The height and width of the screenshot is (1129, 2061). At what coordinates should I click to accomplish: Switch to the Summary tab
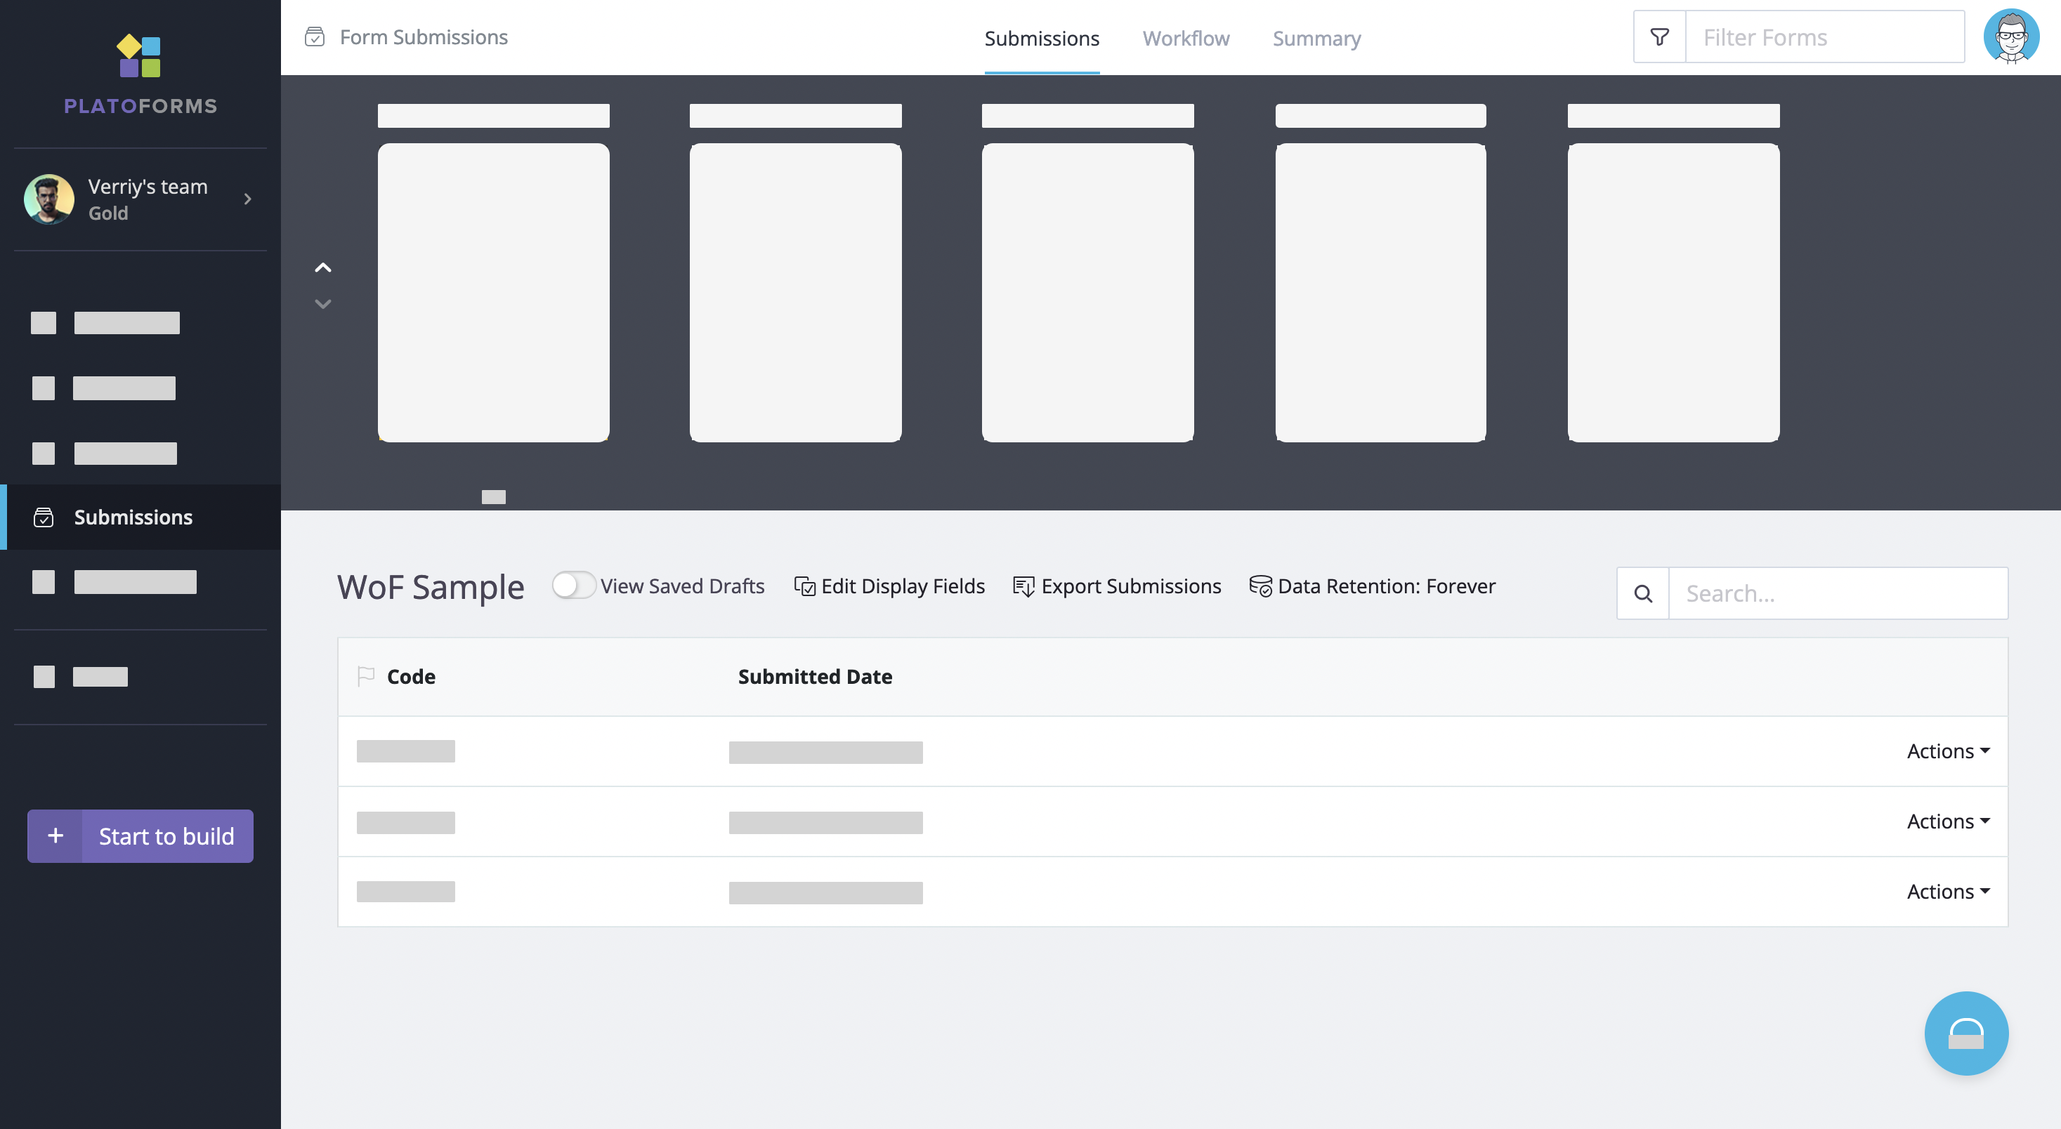(1316, 39)
